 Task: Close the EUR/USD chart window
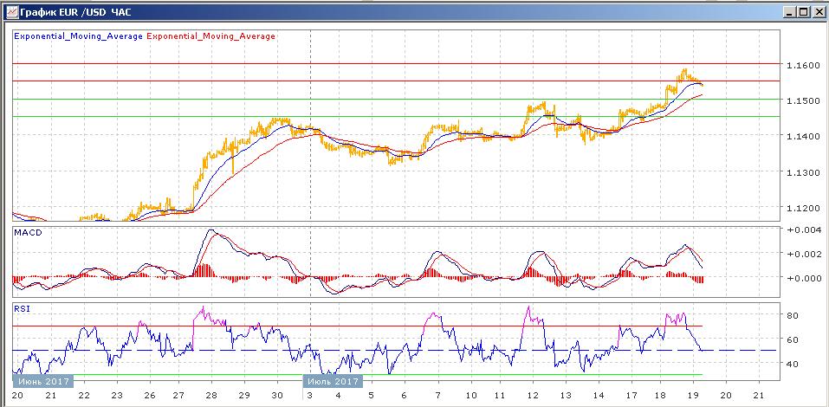pyautogui.click(x=817, y=12)
